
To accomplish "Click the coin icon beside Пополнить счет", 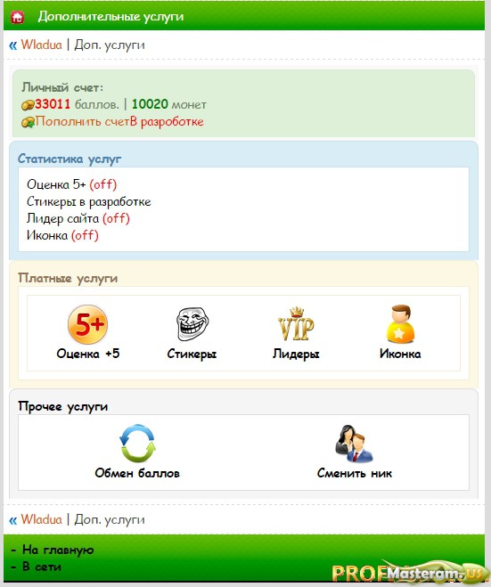I will point(29,122).
